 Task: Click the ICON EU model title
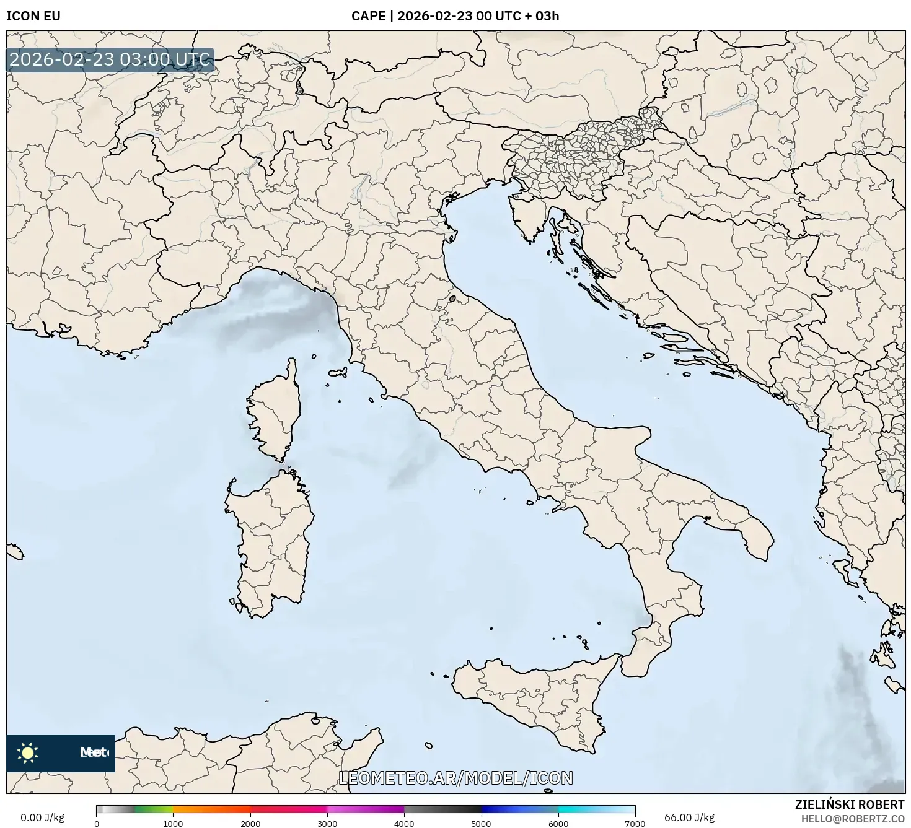(33, 16)
